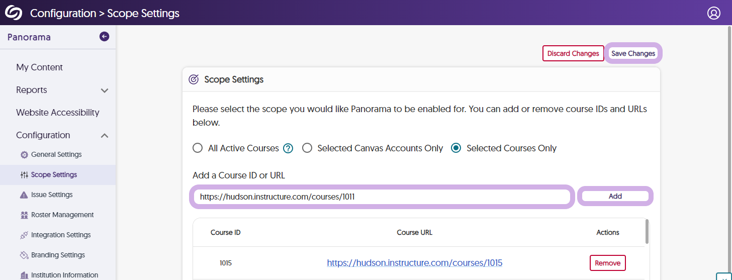Screen dimensions: 732x280
Task: Open Branding Settings in the sidebar
Action: [x=58, y=255]
